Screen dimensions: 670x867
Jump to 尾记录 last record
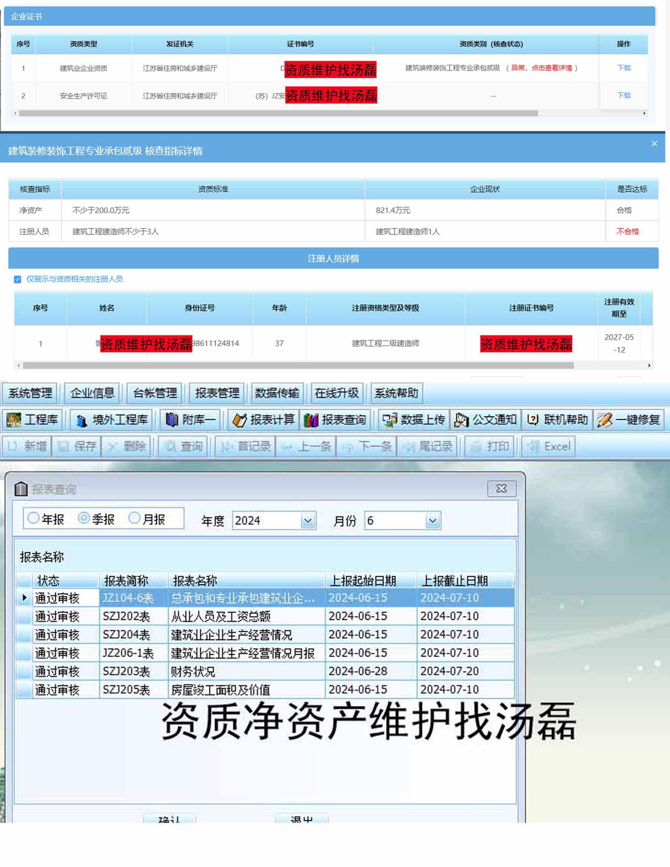point(427,446)
